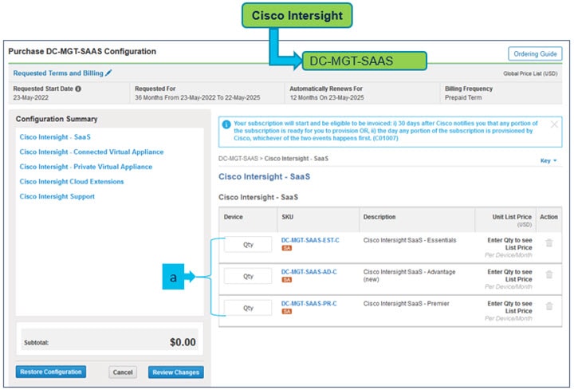Delete the DC-MGT-SAAS-AD-C row with the trash icon
574x390 pixels.
(x=548, y=274)
